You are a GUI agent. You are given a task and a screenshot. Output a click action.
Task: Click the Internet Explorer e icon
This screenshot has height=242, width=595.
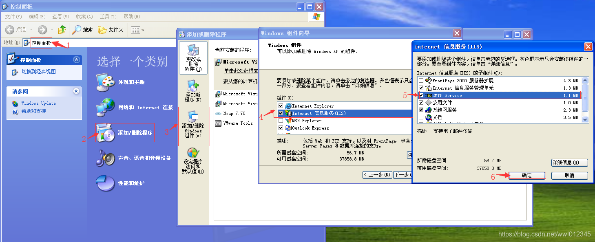point(288,106)
